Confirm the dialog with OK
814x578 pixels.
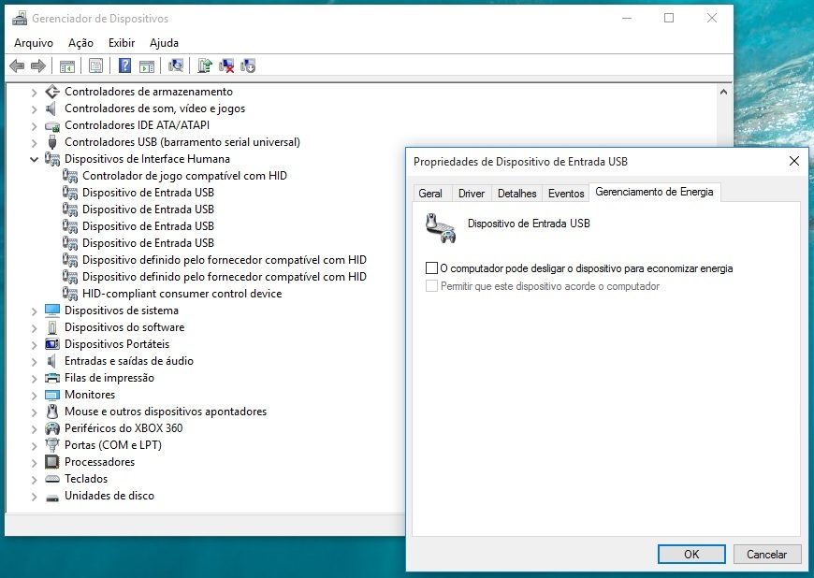coord(691,554)
